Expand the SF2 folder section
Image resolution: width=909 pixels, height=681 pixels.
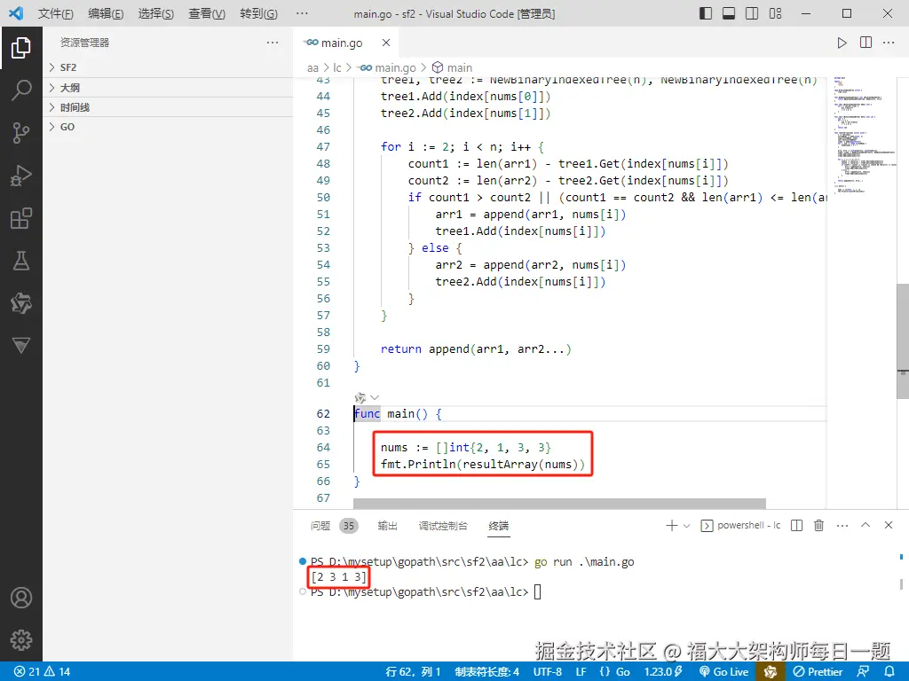tap(168, 67)
